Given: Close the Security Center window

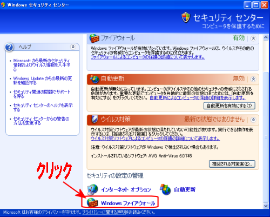Looking at the screenshot, I should tap(265, 5).
